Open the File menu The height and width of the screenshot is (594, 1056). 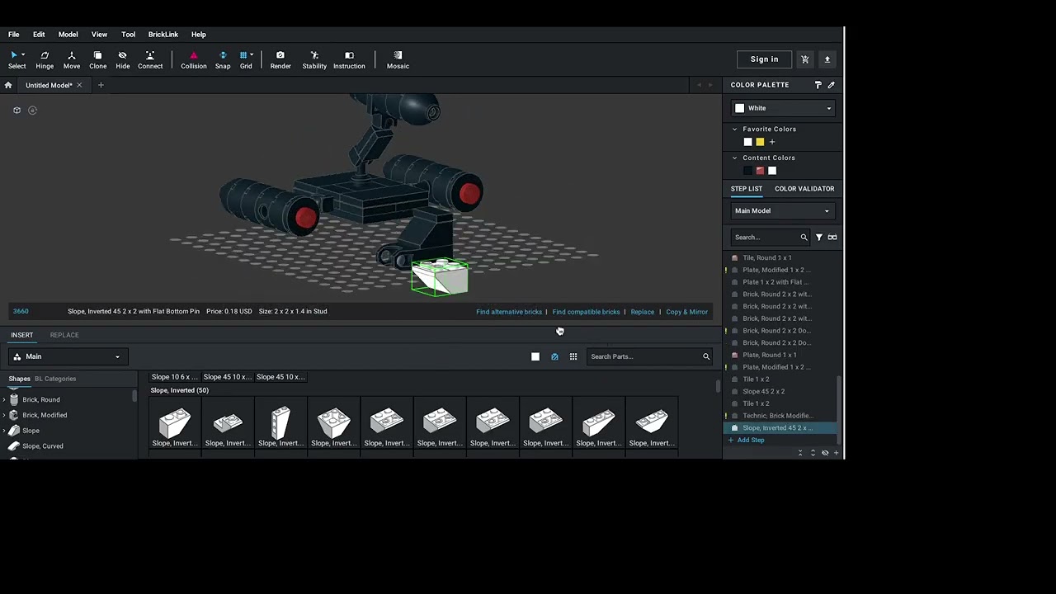14,35
